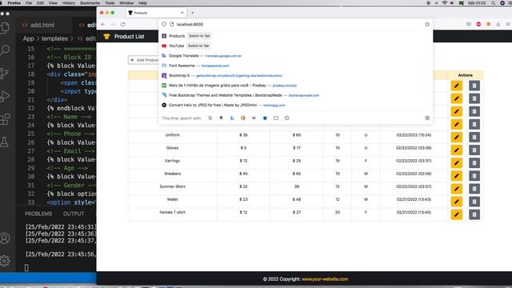Open Accounts icon in VS Code activity bar
Screen dimensions: 512x288
pos(5,238)
